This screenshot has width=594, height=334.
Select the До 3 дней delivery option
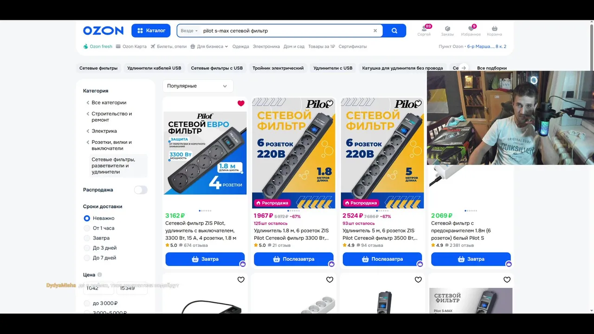104,248
